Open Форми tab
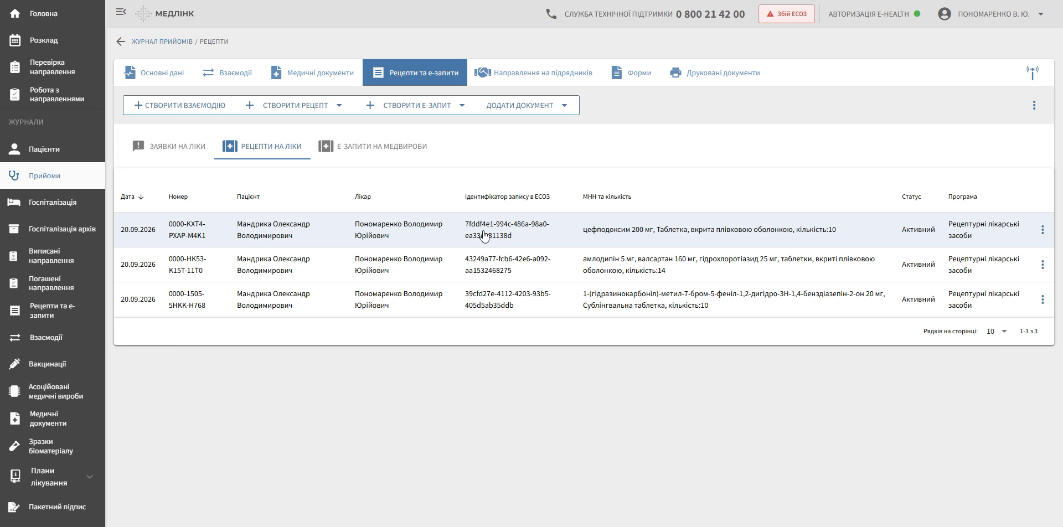1063x527 pixels. [631, 73]
